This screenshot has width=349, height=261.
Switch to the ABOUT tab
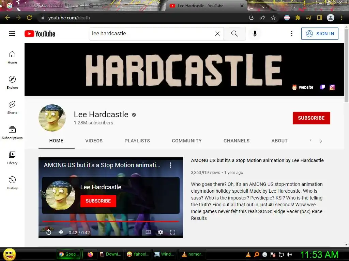[279, 141]
